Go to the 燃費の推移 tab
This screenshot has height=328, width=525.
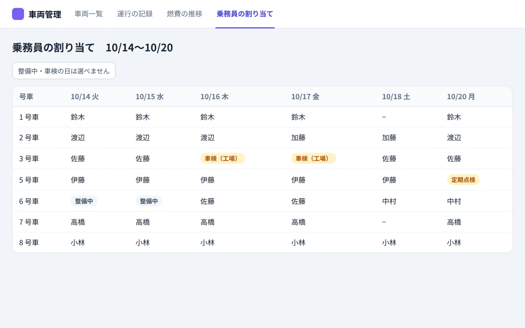(185, 14)
